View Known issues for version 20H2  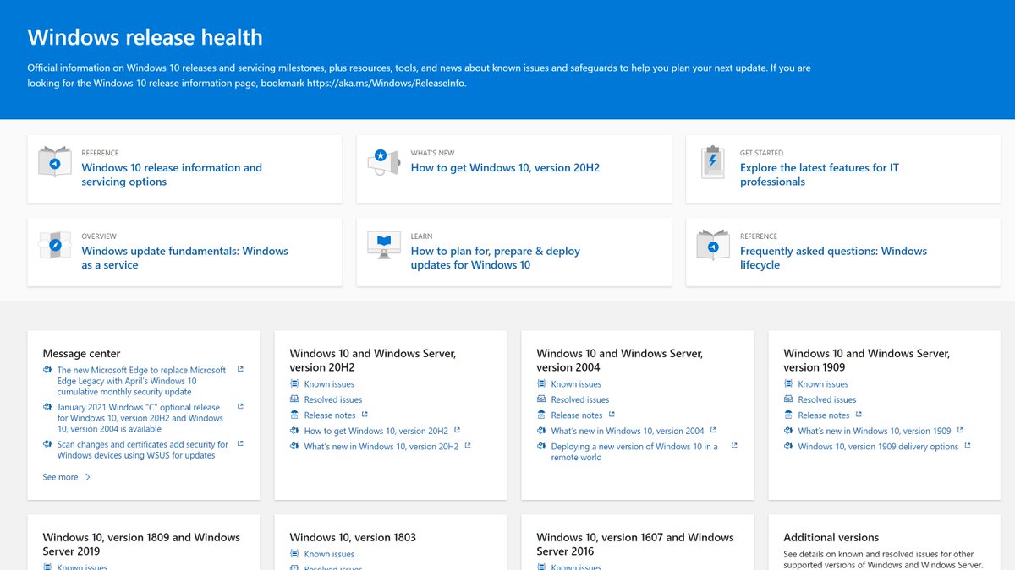[x=329, y=384]
